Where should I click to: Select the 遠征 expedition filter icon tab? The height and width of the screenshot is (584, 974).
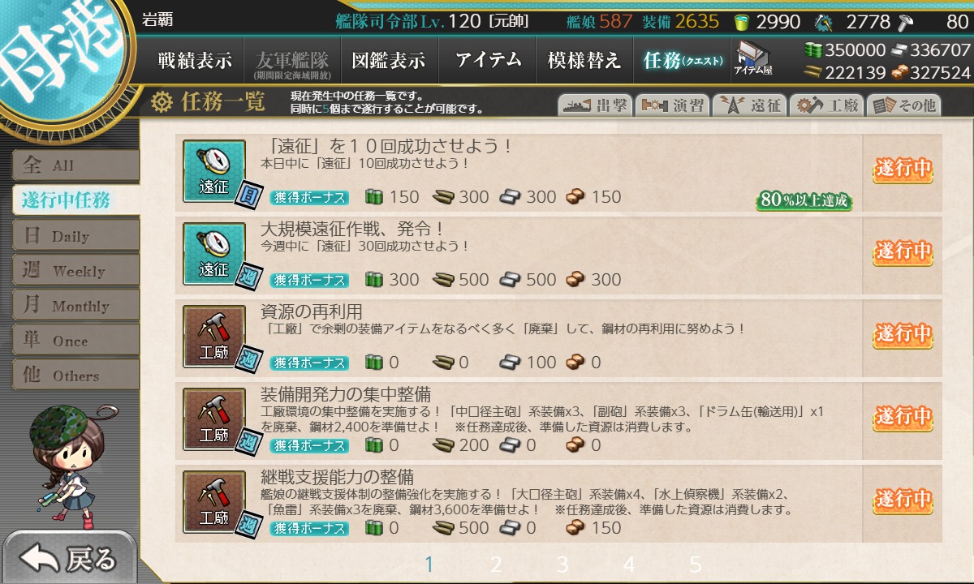tap(748, 105)
